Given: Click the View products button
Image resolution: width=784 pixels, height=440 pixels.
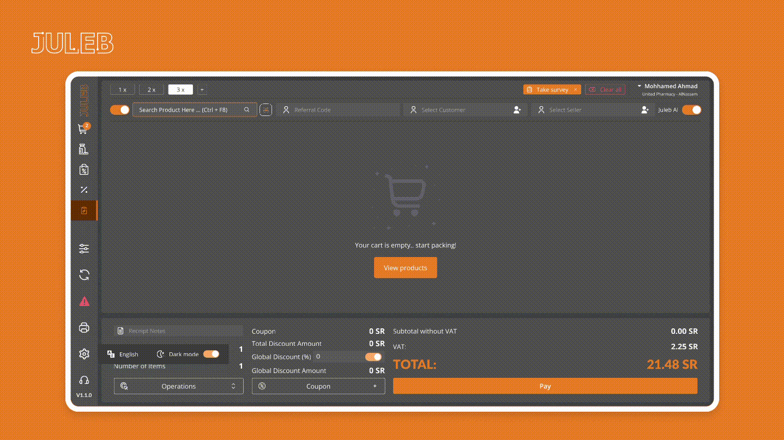Looking at the screenshot, I should [x=405, y=268].
